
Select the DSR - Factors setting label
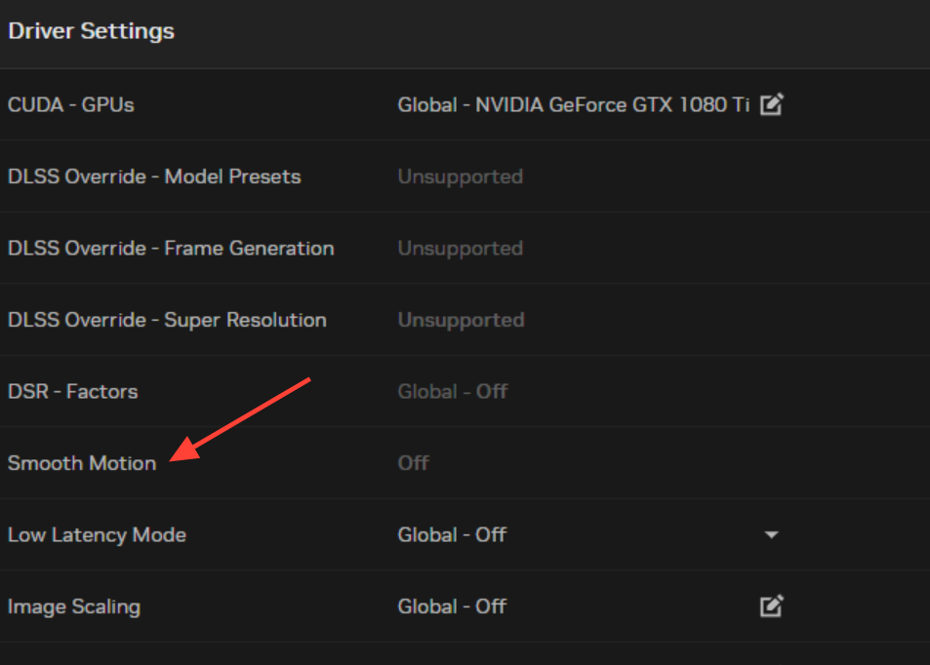click(73, 391)
